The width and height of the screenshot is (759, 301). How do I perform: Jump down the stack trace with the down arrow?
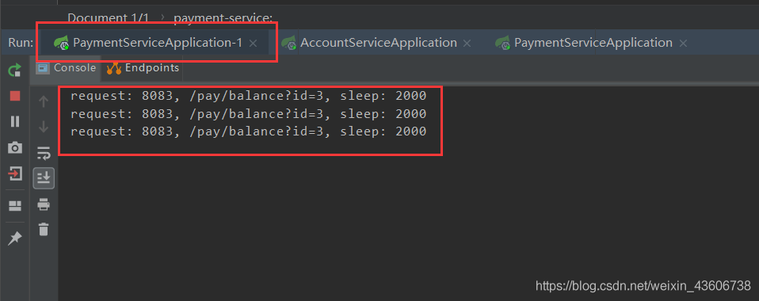(x=44, y=127)
